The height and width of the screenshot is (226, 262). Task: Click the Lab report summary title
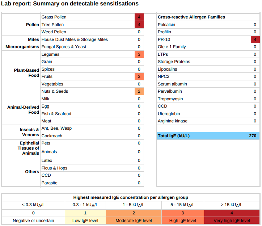point(69,4)
